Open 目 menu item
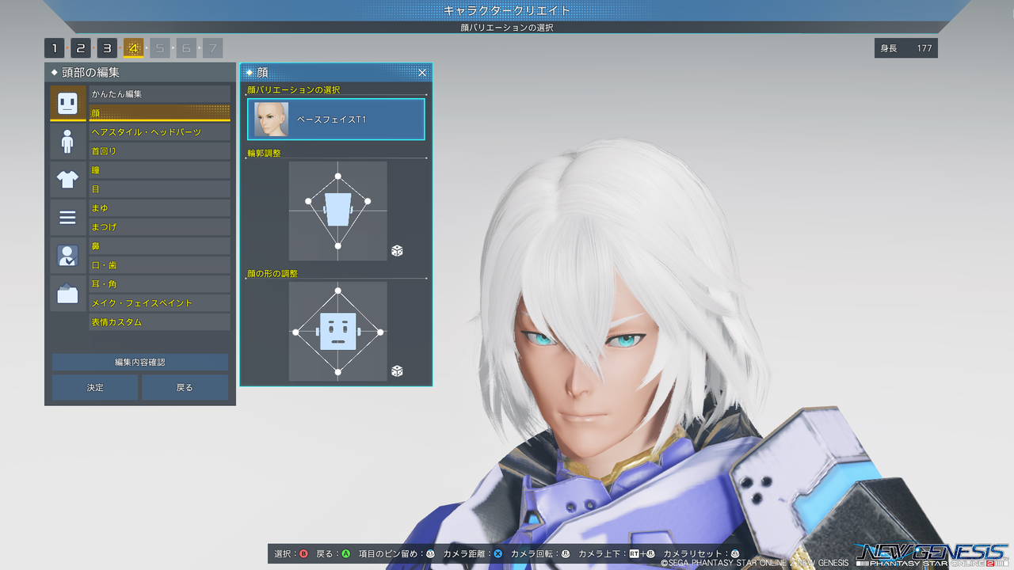The image size is (1014, 570). click(x=159, y=189)
